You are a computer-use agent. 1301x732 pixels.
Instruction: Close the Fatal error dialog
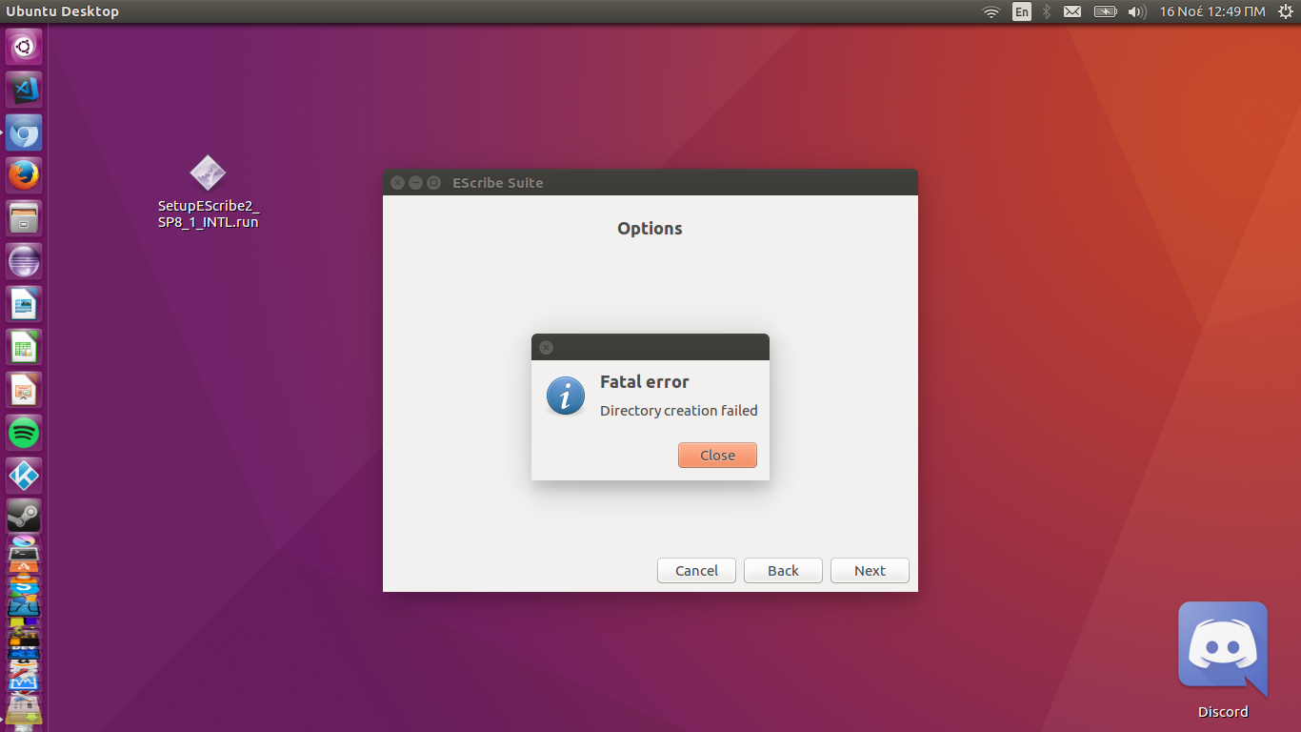point(717,455)
